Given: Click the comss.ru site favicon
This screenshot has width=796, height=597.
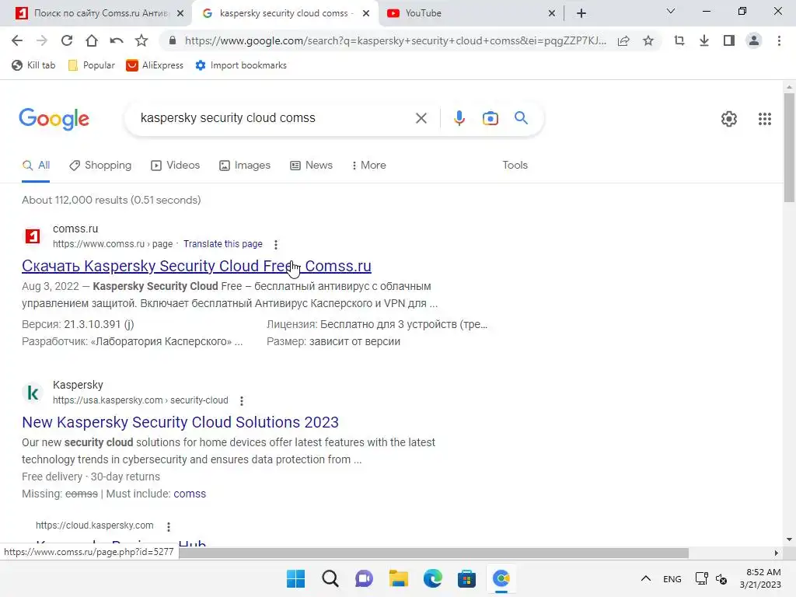Looking at the screenshot, I should 33,236.
